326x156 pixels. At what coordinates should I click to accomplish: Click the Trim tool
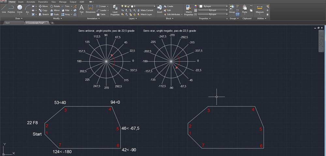coord(66,6)
